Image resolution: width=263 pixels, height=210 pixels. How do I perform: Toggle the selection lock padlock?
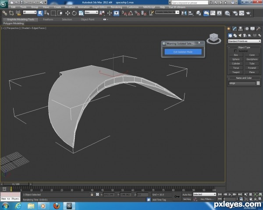[92, 194]
